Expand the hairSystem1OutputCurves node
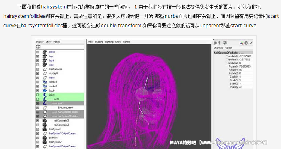The image size is (281, 149). click(37, 134)
